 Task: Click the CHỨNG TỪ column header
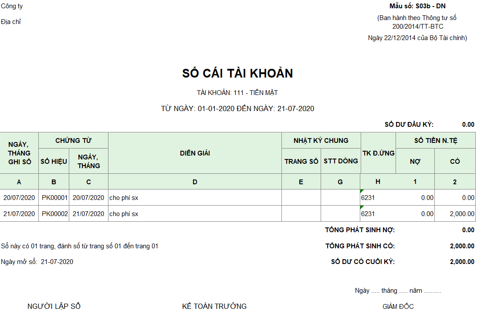(73, 140)
